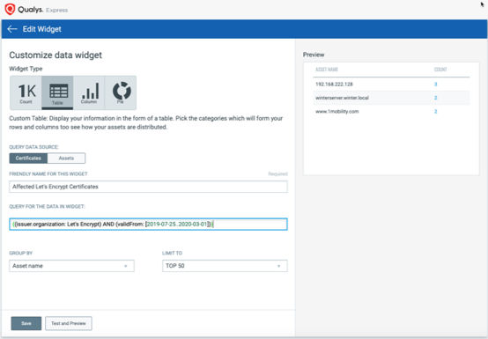Open count link for winterserver.winter.local
This screenshot has width=488, height=339.
click(436, 98)
